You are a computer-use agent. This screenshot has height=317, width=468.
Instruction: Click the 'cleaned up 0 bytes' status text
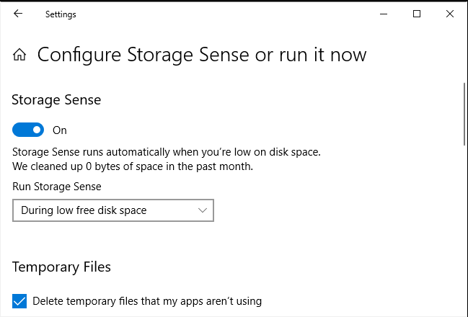[133, 166]
